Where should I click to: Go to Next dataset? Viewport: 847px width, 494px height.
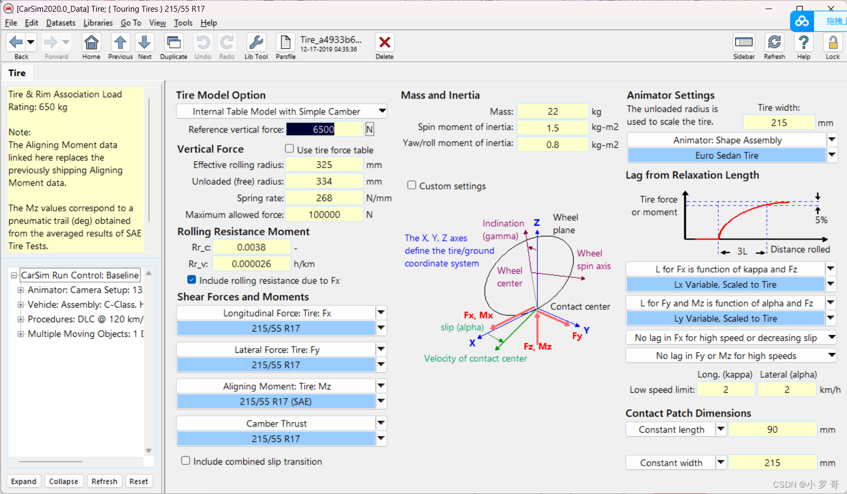145,42
